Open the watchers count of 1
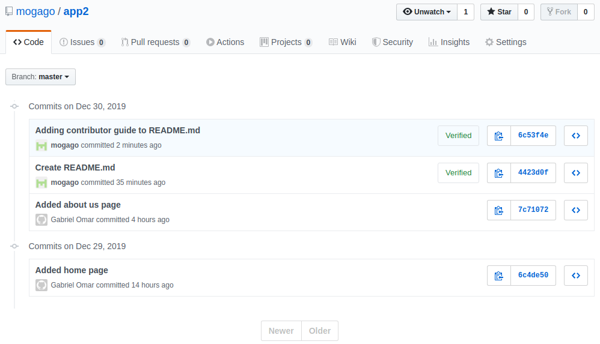The image size is (600, 344). pos(466,12)
